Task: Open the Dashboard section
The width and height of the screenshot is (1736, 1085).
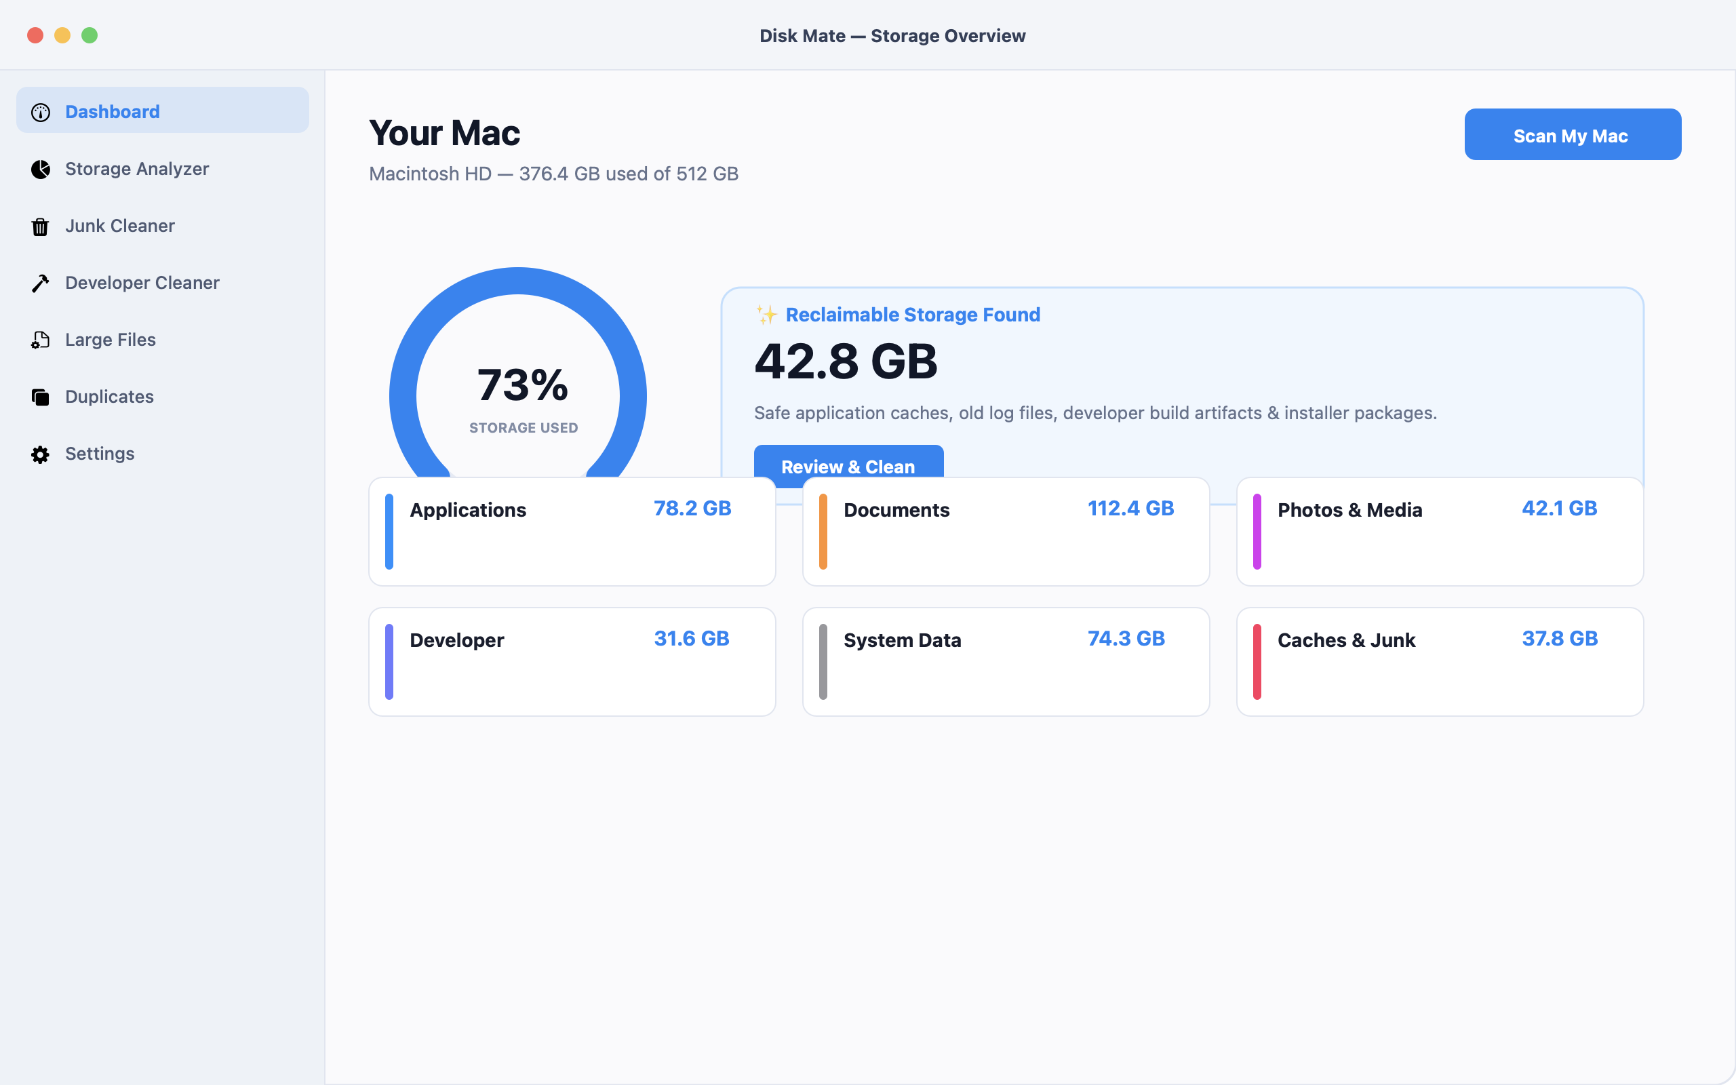Action: 163,111
